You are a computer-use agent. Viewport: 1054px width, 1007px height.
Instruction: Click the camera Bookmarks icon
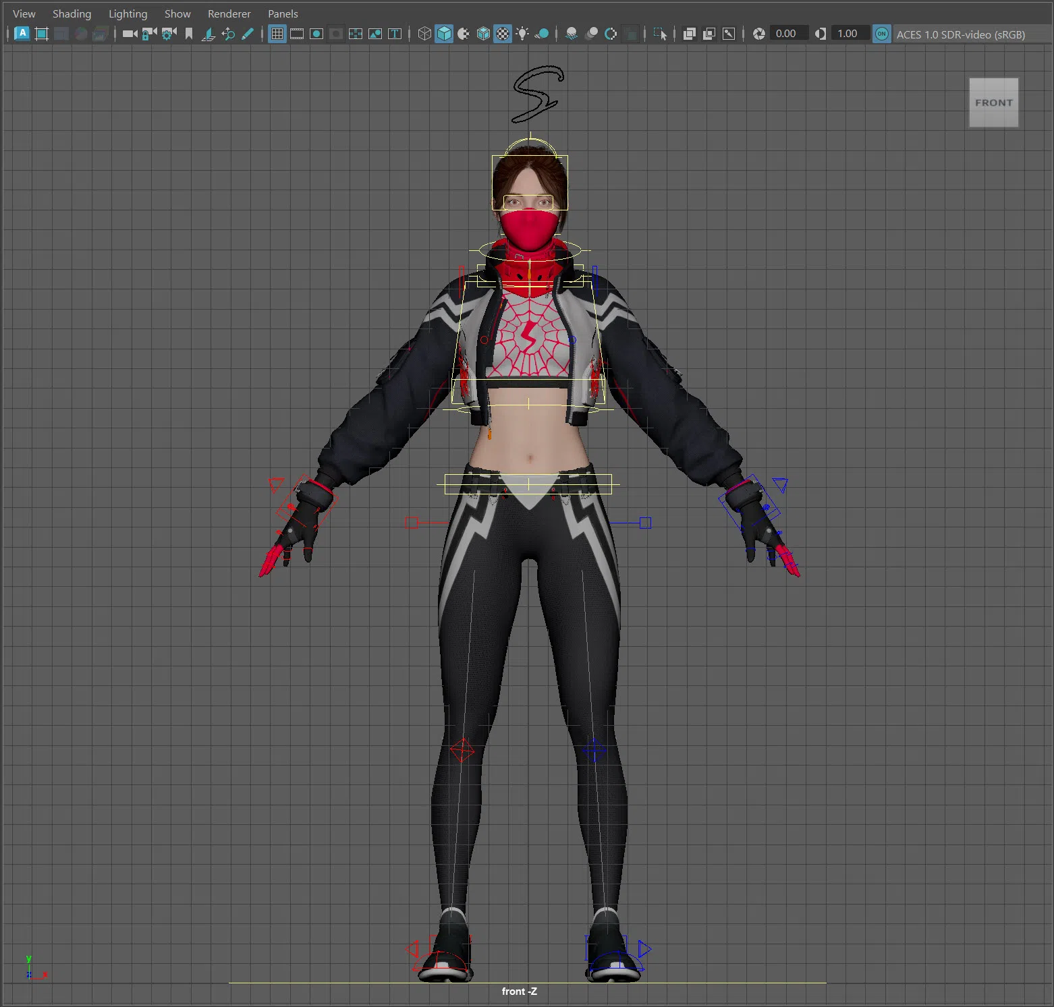(x=189, y=34)
